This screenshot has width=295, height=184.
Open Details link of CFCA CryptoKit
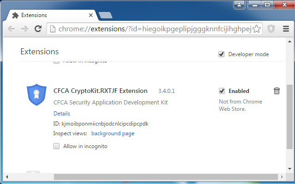point(62,114)
